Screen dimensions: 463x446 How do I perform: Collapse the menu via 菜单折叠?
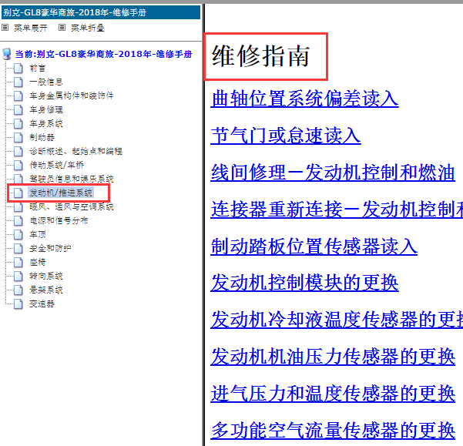click(x=88, y=28)
